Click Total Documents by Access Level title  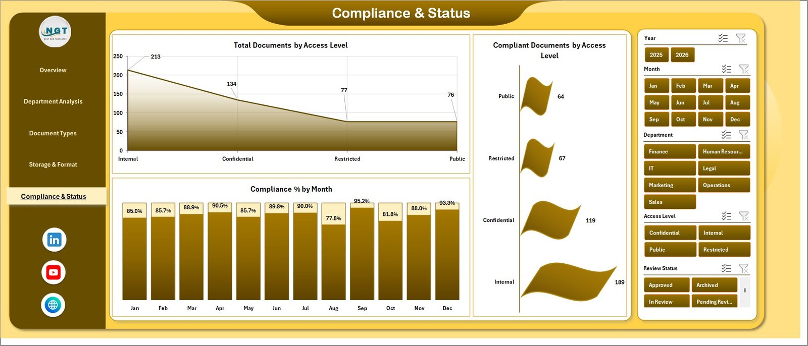(x=290, y=45)
